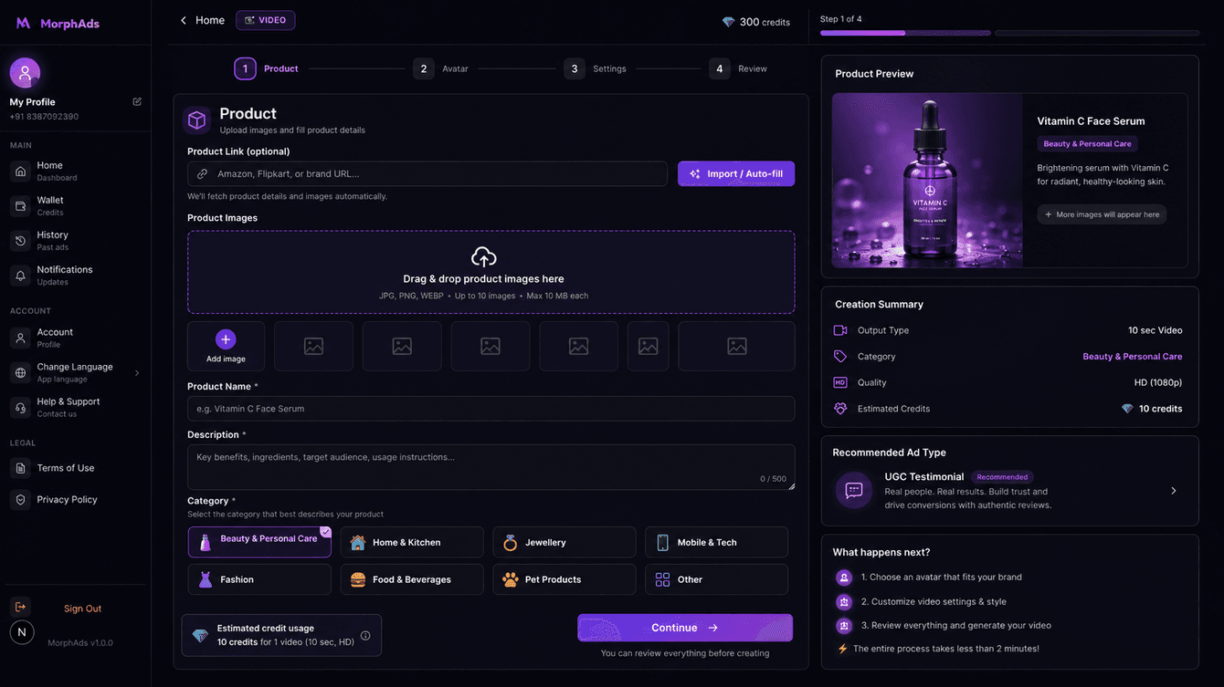Click the Description text area
1224x687 pixels.
491,467
